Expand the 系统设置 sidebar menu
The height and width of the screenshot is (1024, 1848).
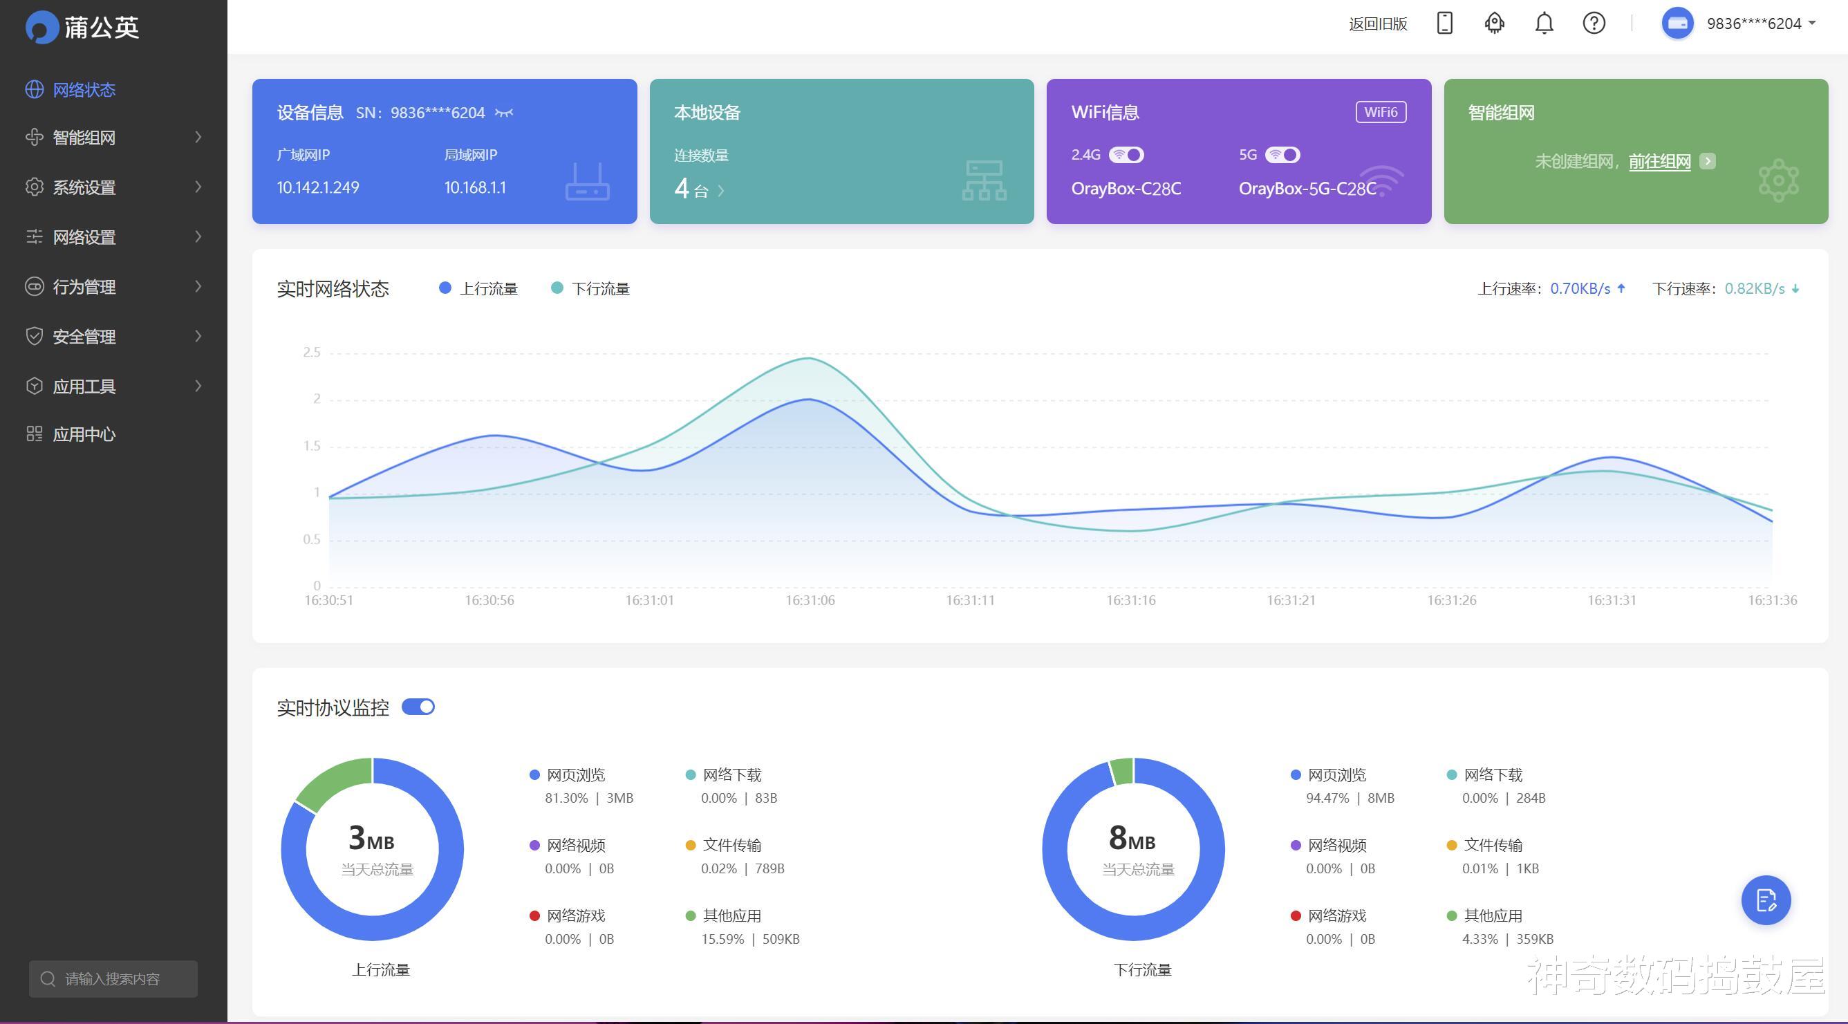113,187
